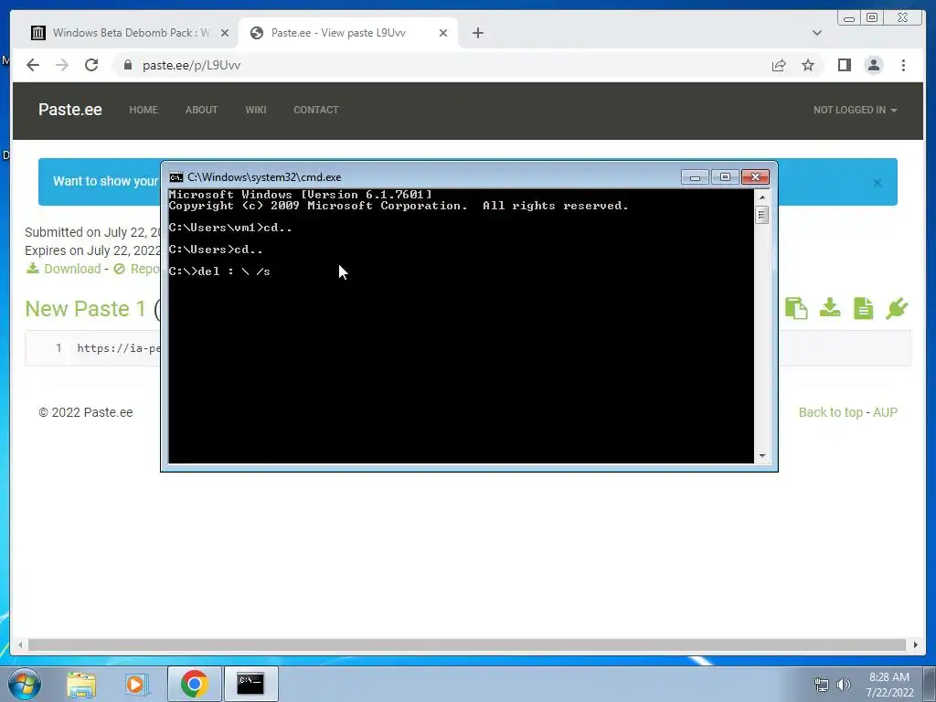Copy paste contents icon
The image size is (936, 702).
click(x=796, y=309)
